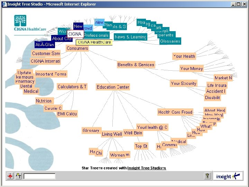Select the Health Care Fraud node
Viewport: 249px width, 187px height.
pyautogui.click(x=175, y=112)
